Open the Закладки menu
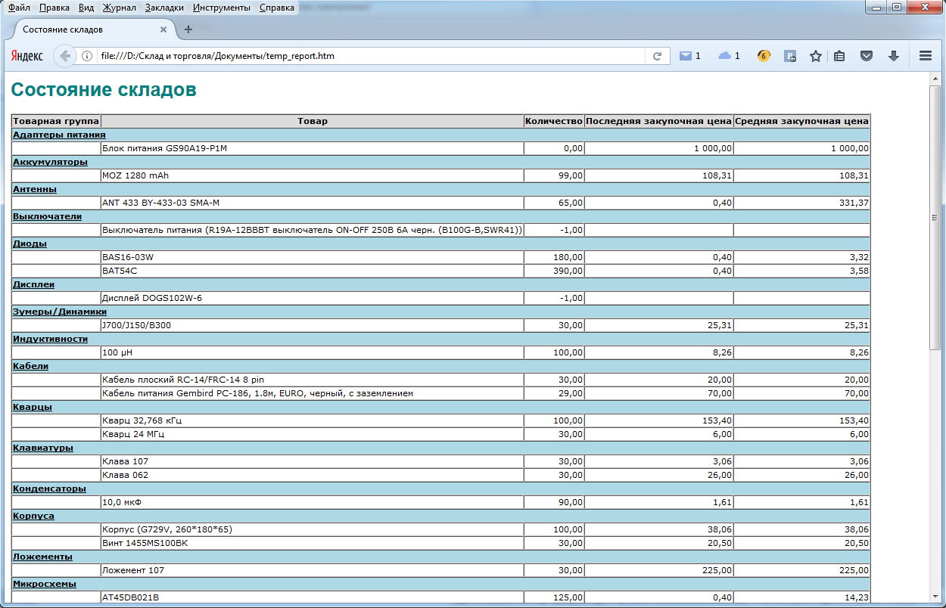 pos(164,8)
